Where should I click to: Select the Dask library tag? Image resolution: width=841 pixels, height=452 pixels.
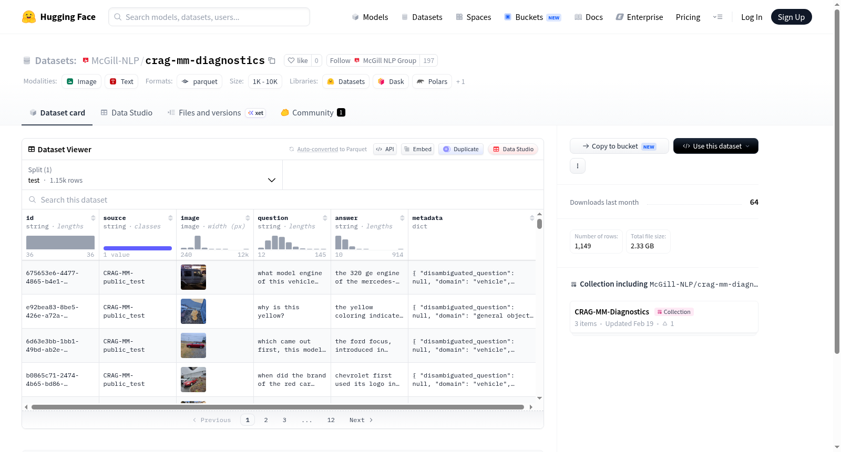click(391, 81)
